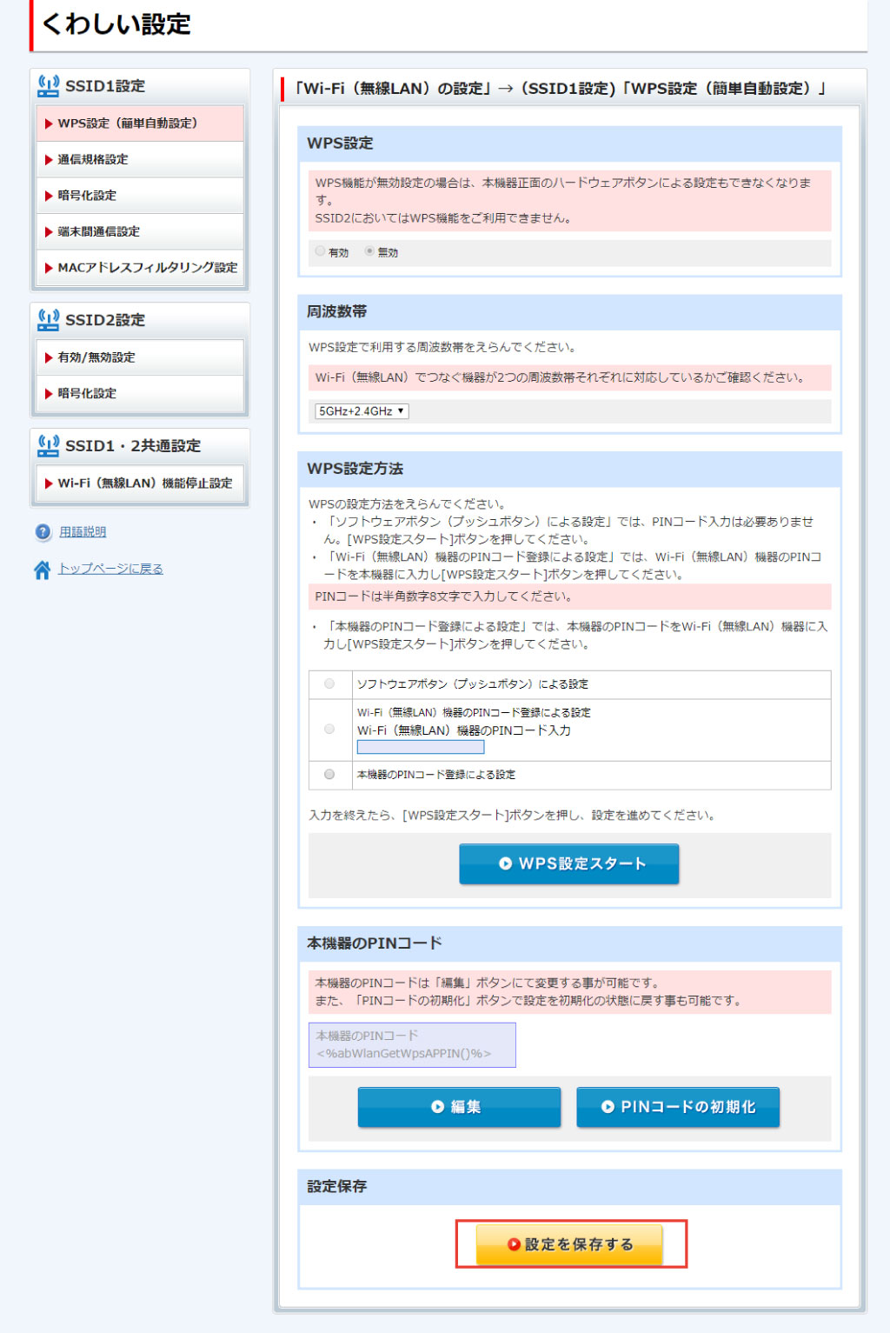This screenshot has height=1333, width=890.
Task: Click red arrow beside 端末間通信設定
Action: [x=49, y=232]
